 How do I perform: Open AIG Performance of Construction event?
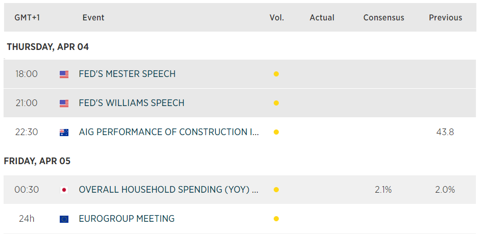[169, 132]
